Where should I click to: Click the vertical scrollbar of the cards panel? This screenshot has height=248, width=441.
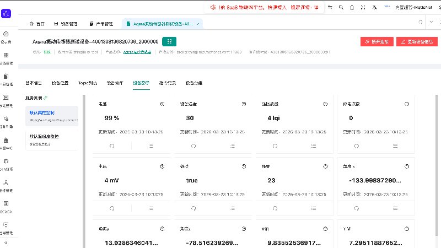point(437,166)
